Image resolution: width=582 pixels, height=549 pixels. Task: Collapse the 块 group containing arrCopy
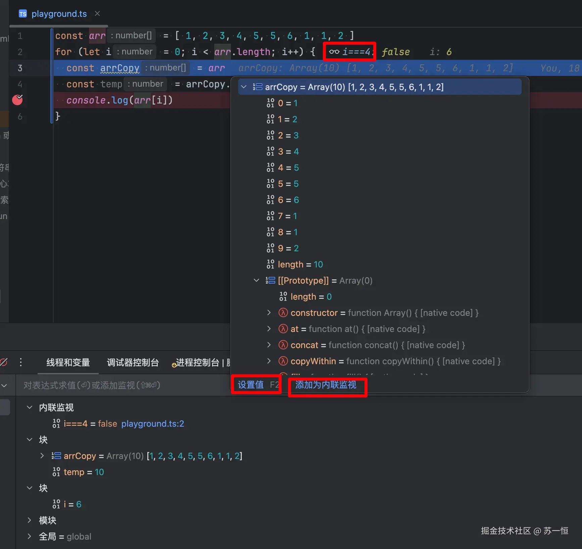click(x=30, y=440)
